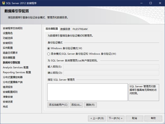Click the SQL Server administrators list box
The width and height of the screenshot is (165, 124).
87,92
